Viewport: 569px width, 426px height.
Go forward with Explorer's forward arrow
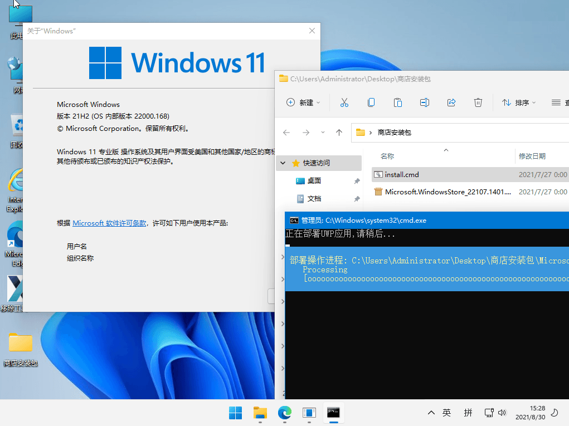[x=306, y=133]
